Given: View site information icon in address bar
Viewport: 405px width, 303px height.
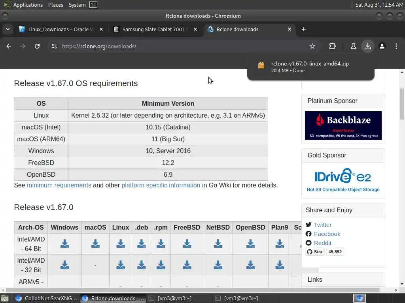Looking at the screenshot, I should pyautogui.click(x=54, y=46).
